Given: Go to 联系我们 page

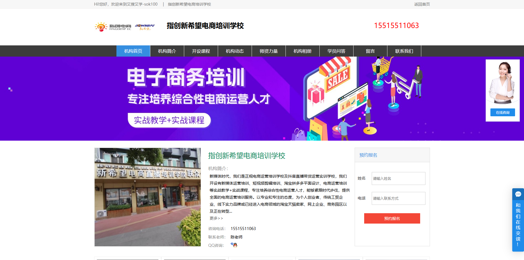Looking at the screenshot, I should [404, 51].
